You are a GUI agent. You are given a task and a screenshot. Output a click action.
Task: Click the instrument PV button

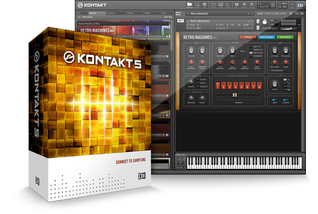pos(299,28)
